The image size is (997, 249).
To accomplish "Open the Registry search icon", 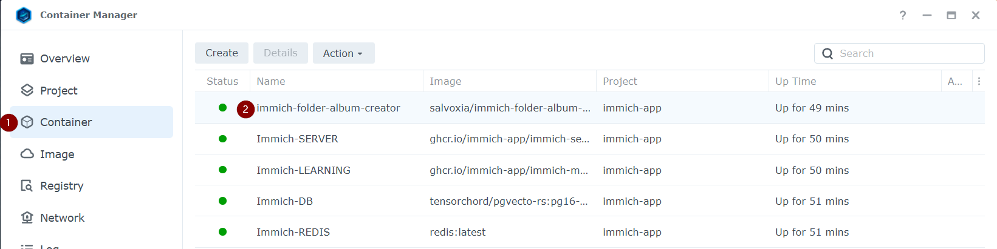I will coord(27,185).
